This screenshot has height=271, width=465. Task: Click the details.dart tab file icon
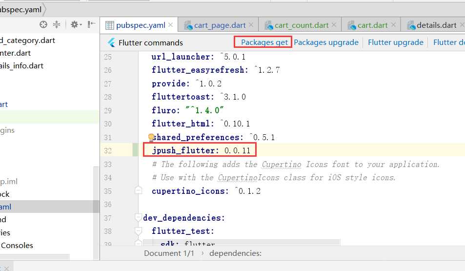(411, 25)
